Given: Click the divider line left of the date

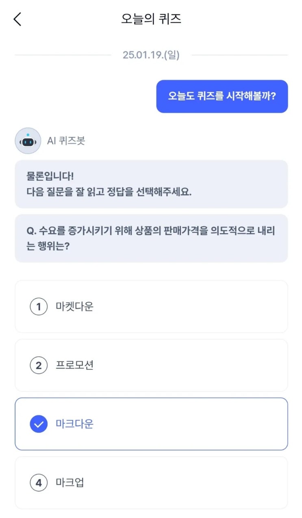Looking at the screenshot, I should (x=63, y=55).
